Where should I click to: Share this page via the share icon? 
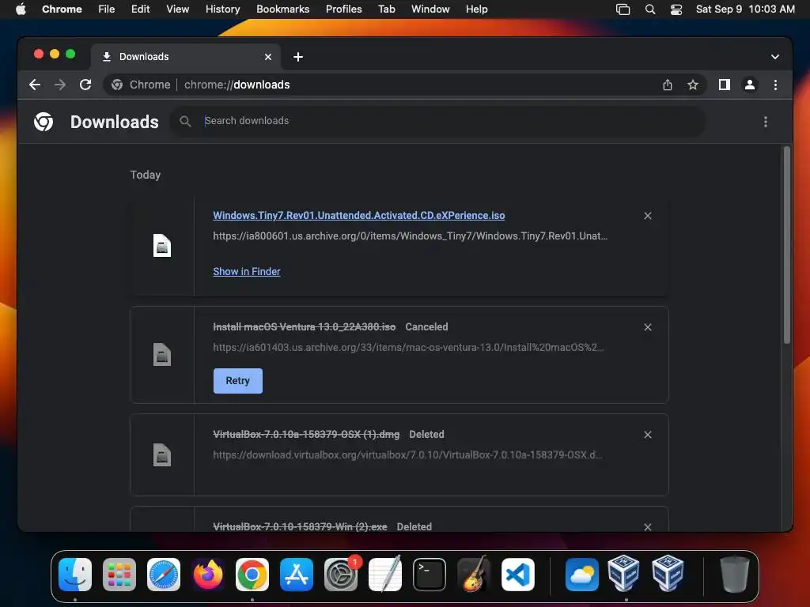tap(668, 85)
